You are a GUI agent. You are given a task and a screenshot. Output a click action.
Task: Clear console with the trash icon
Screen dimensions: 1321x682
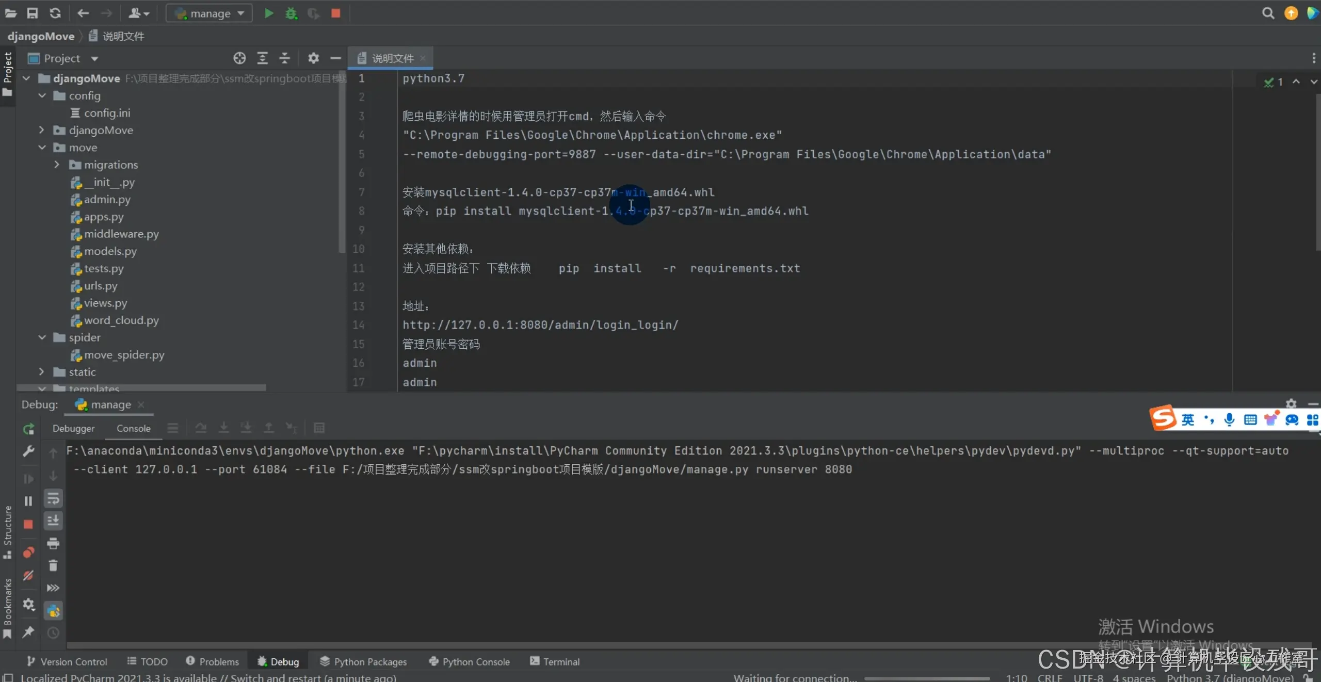53,565
